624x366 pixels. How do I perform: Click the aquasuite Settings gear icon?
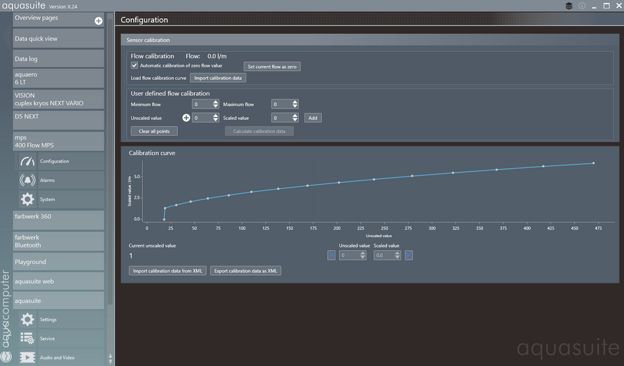27,320
